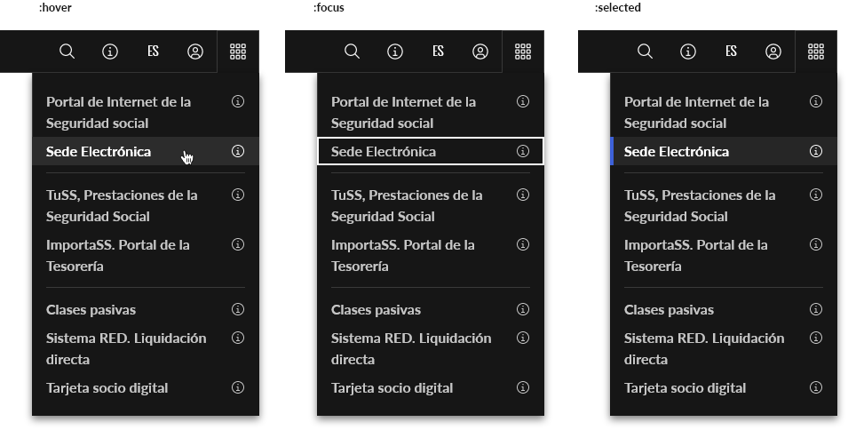Click info icon beside Clases pasivas in :focus panel

[523, 309]
